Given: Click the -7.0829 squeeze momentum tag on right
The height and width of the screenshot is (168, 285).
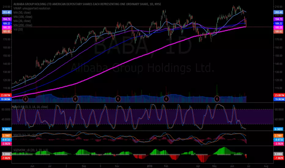Looking at the screenshot, I should 279,158.
